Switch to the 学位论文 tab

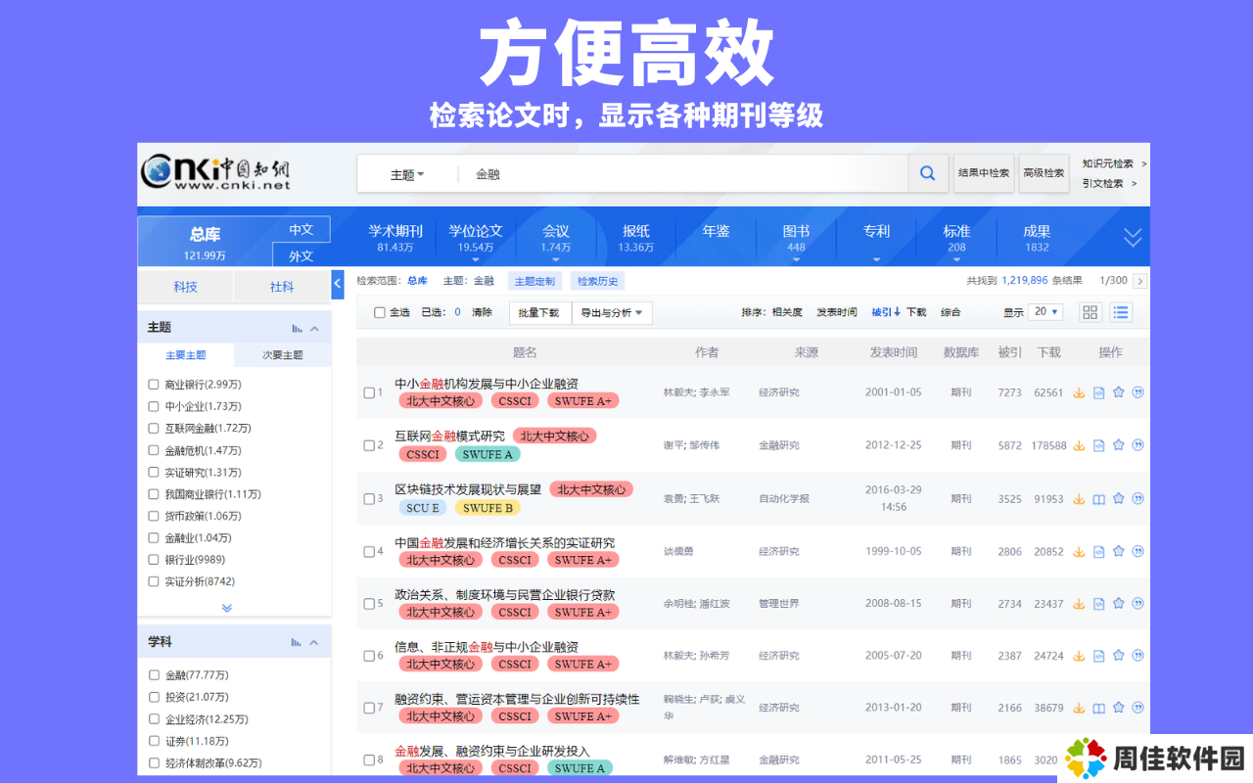476,239
